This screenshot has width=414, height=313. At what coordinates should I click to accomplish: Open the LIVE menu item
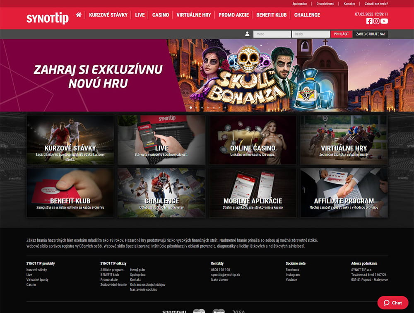tap(140, 15)
